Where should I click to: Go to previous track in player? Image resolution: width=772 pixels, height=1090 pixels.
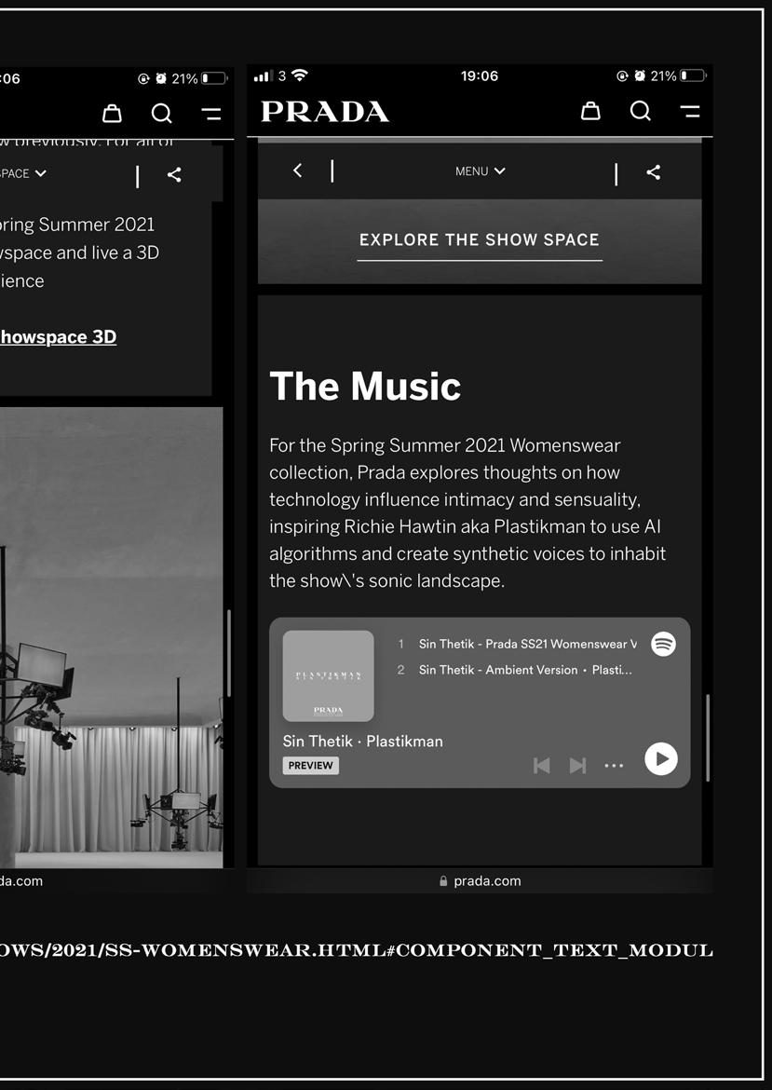click(541, 766)
